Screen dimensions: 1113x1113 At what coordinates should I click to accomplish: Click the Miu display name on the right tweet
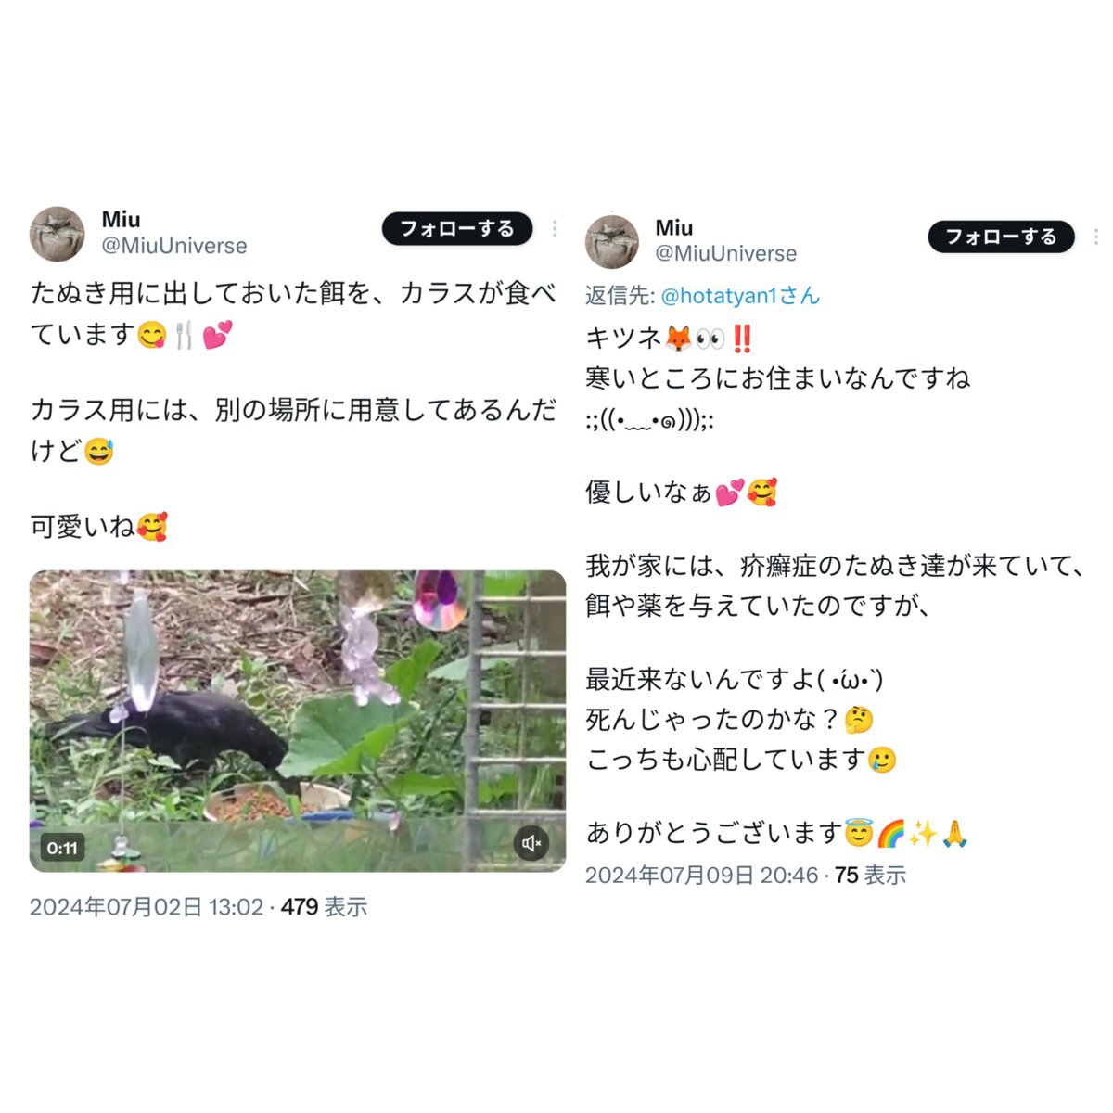(674, 227)
